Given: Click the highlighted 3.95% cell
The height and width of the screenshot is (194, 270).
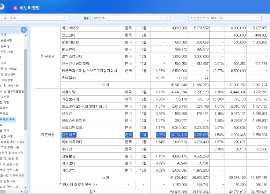Looking at the screenshot, I should click(160, 135).
